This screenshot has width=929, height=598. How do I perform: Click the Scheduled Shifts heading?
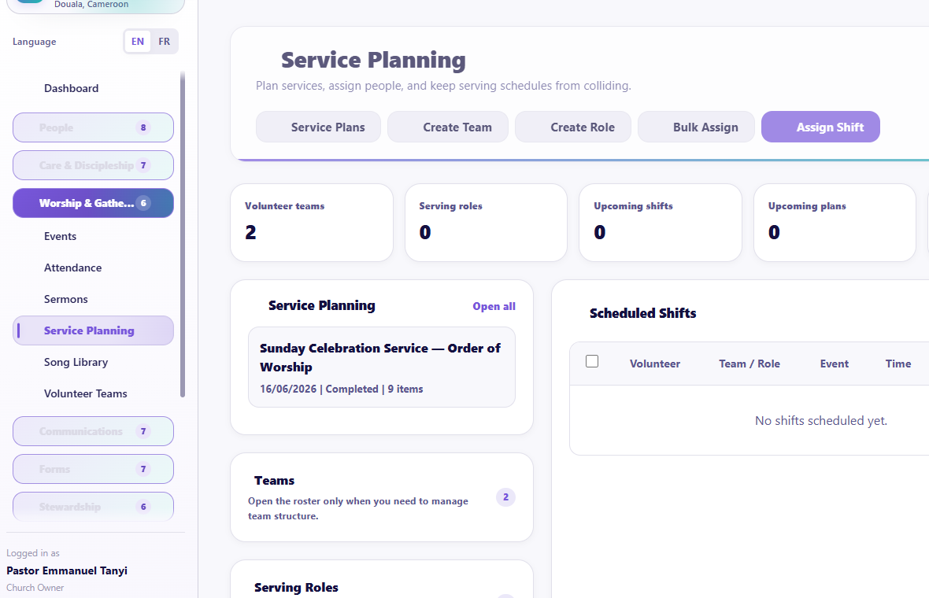pyautogui.click(x=643, y=313)
